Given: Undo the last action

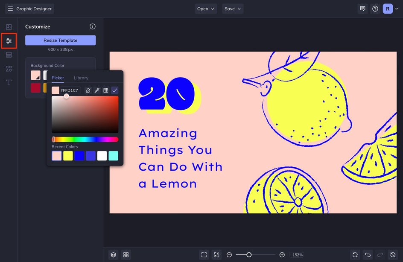Looking at the screenshot, I should tap(368, 255).
